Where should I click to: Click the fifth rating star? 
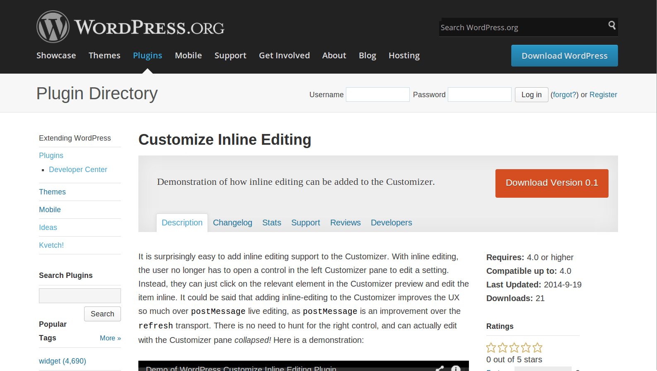[538, 347]
